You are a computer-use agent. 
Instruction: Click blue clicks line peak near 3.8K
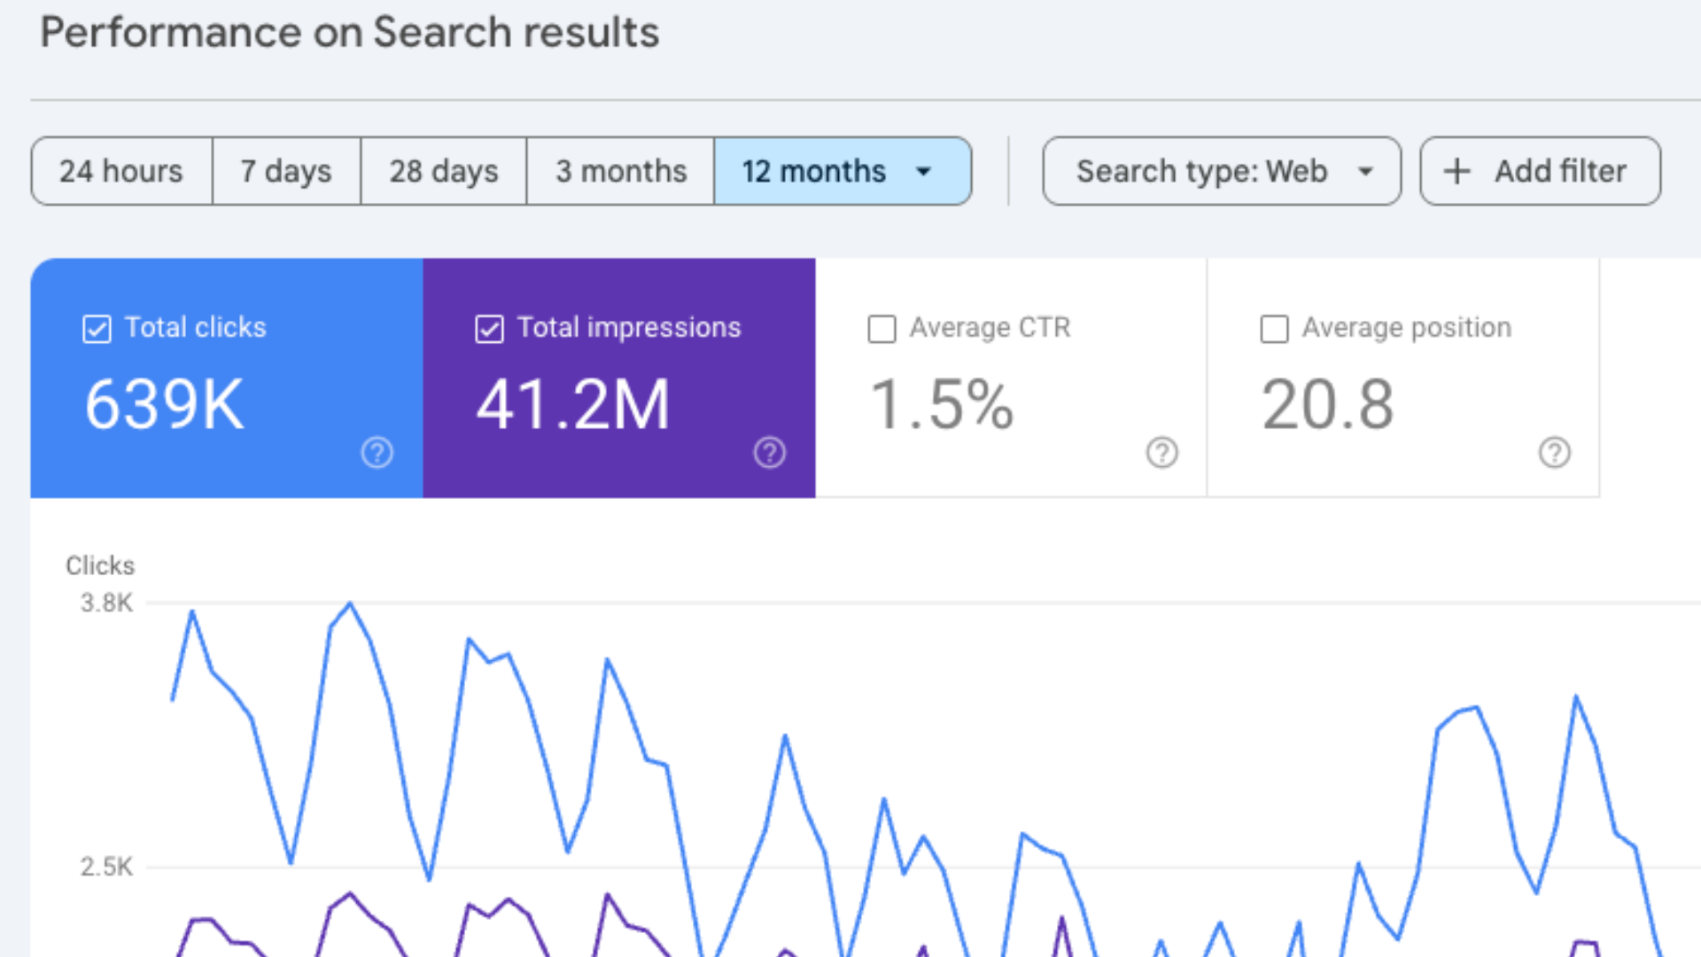pos(350,604)
